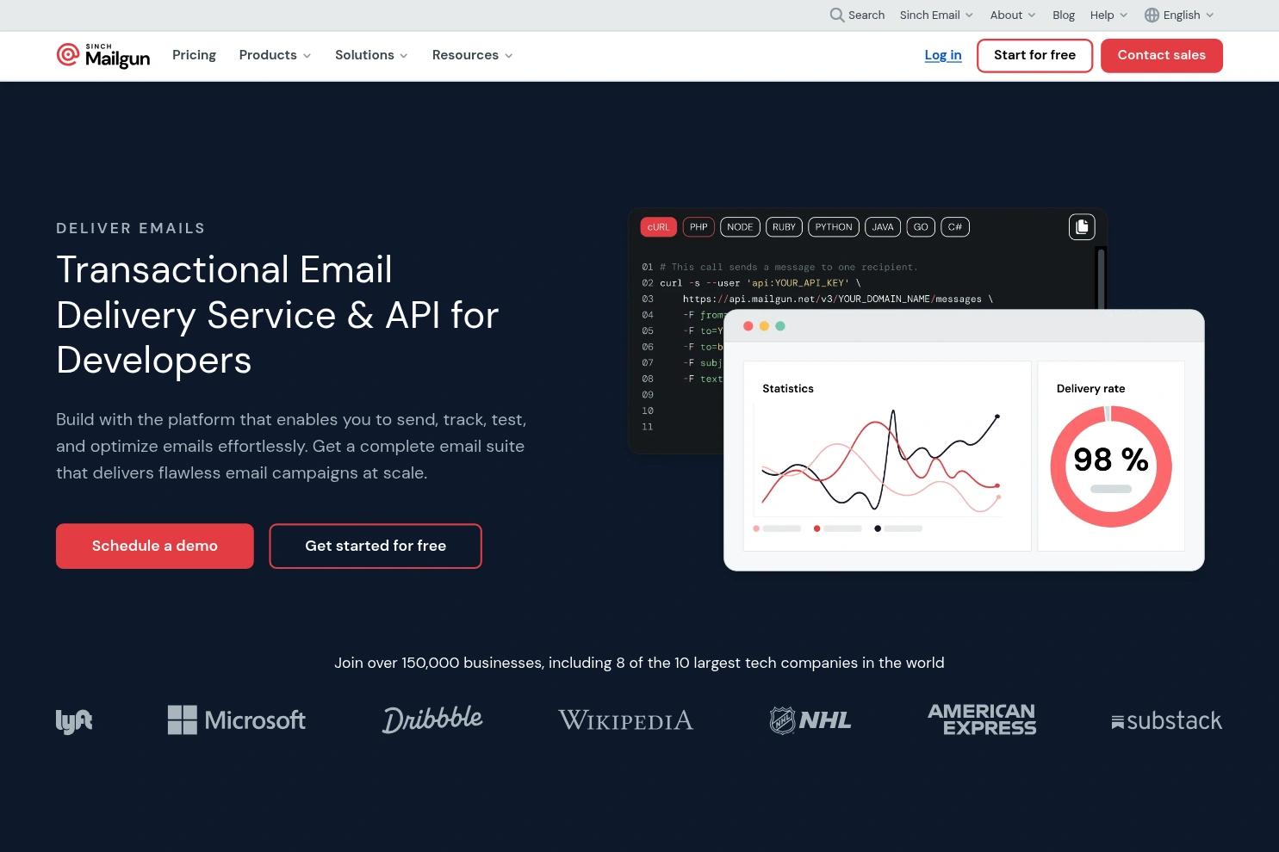The height and width of the screenshot is (852, 1279).
Task: Click the curl --user code line 02
Action: pos(760,282)
